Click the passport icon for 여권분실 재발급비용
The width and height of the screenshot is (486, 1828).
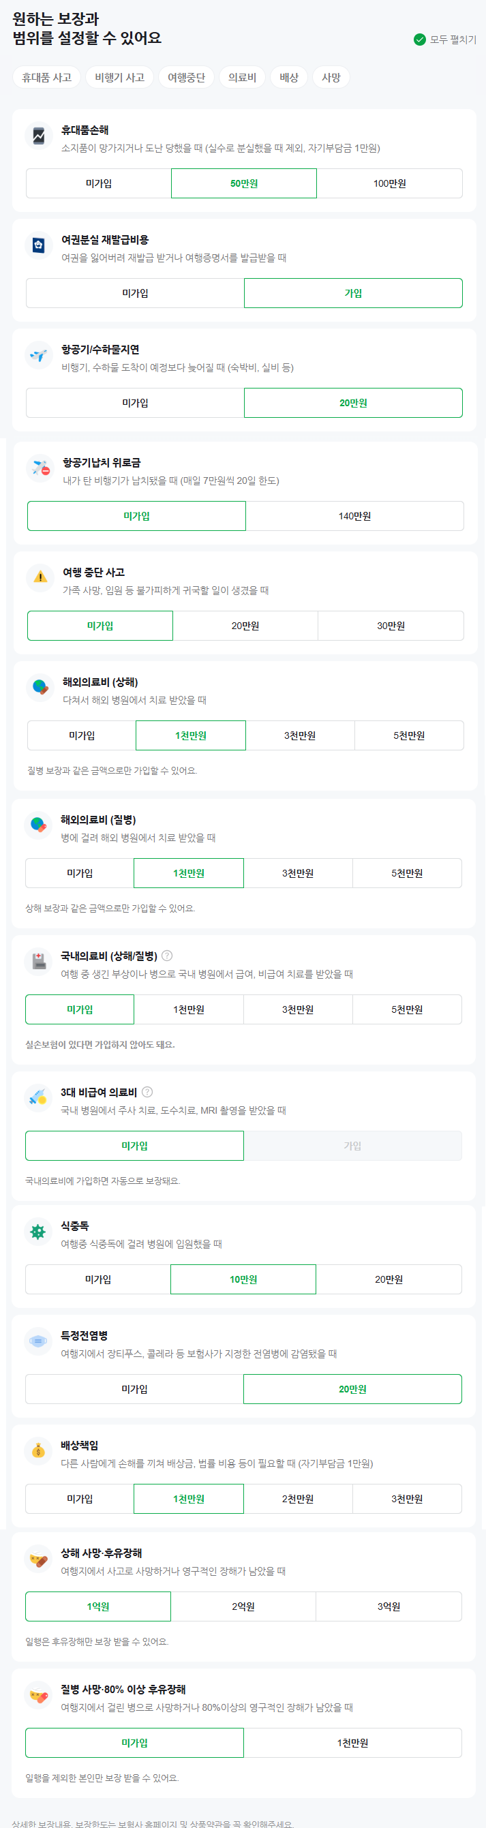pyautogui.click(x=38, y=245)
